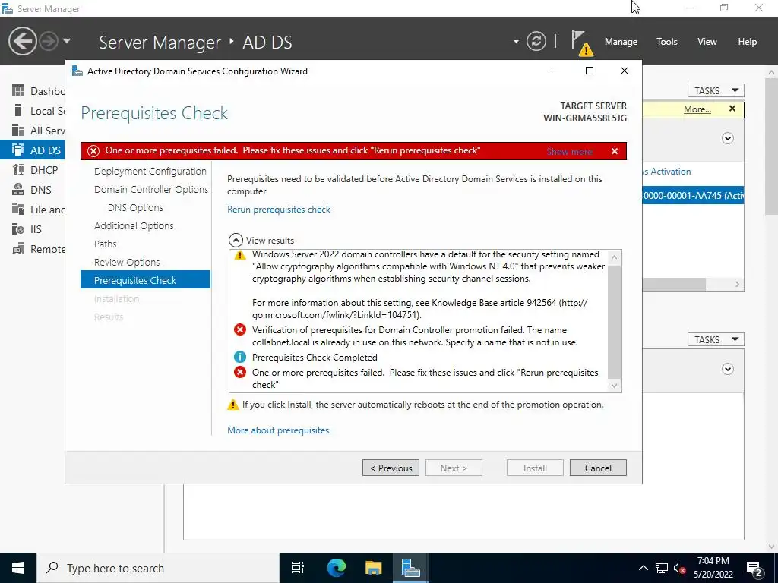Click Rerun prerequisites check link

point(279,210)
